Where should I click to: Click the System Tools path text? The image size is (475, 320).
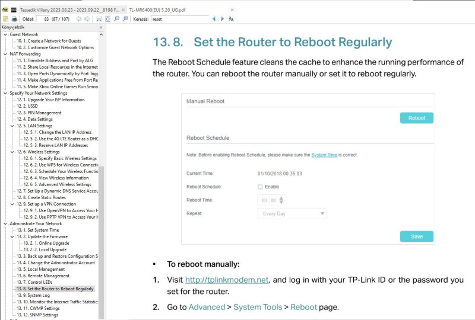[258, 307]
